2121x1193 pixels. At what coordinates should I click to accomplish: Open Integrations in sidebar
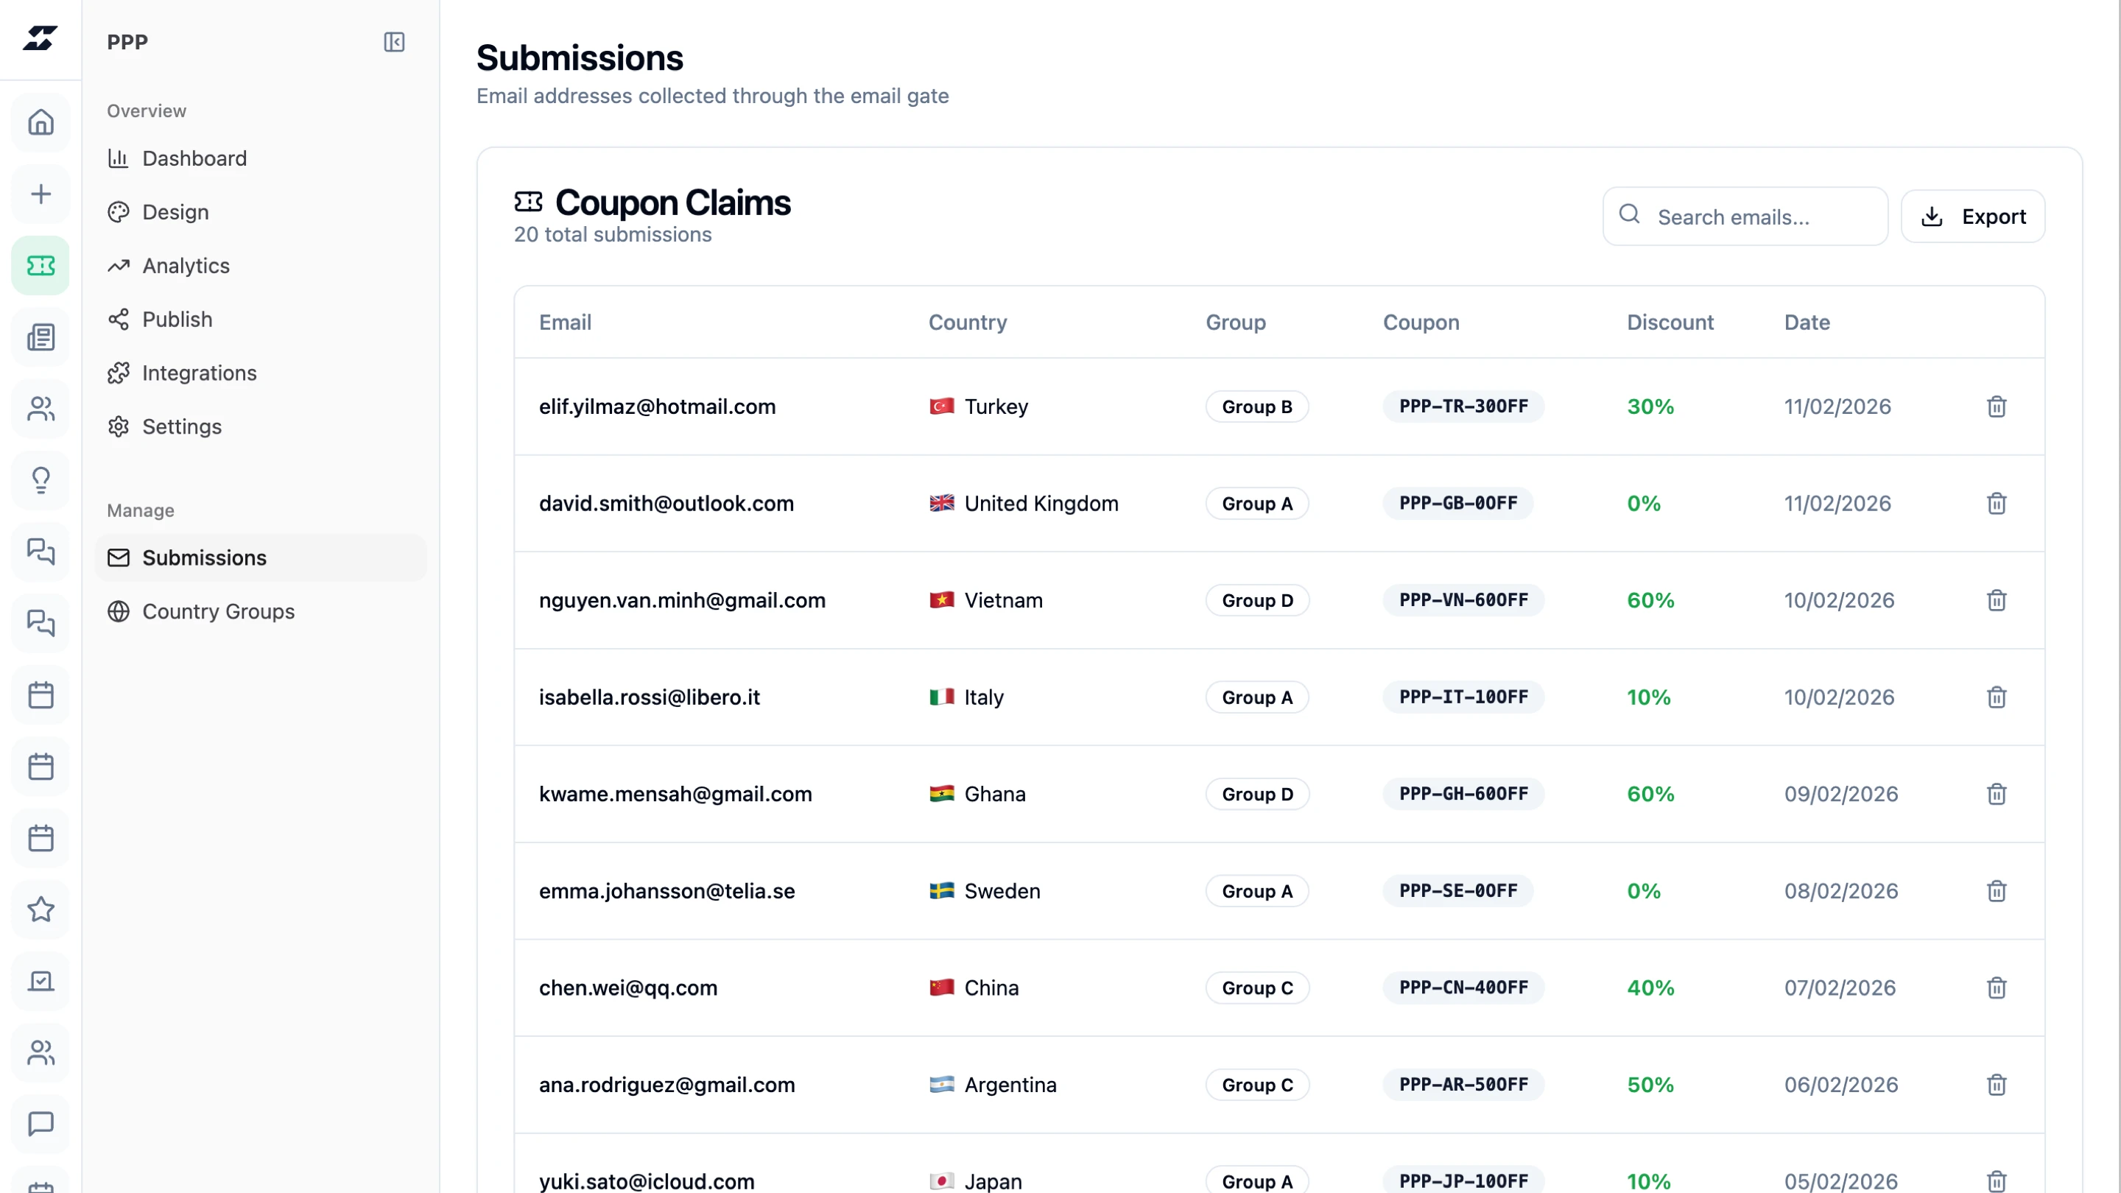pos(200,373)
